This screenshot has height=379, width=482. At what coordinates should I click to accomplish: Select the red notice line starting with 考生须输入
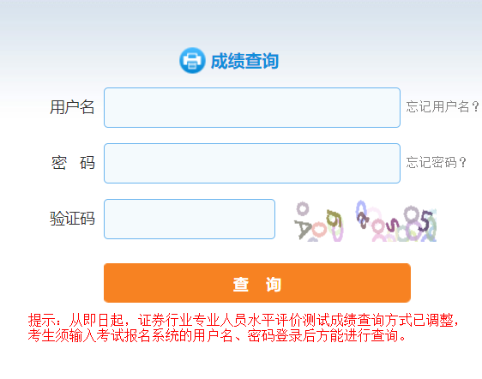tap(217, 335)
